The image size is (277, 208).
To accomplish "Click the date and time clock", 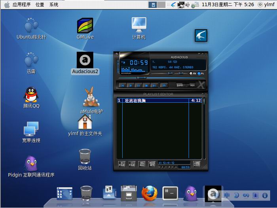I will pos(228,5).
